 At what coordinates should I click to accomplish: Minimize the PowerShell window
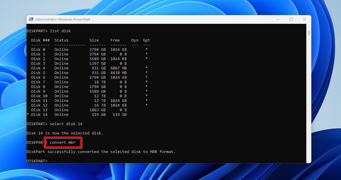pyautogui.click(x=278, y=19)
